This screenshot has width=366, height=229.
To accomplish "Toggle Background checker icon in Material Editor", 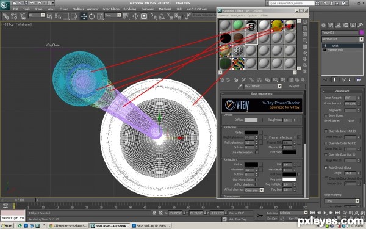I will coord(305,34).
